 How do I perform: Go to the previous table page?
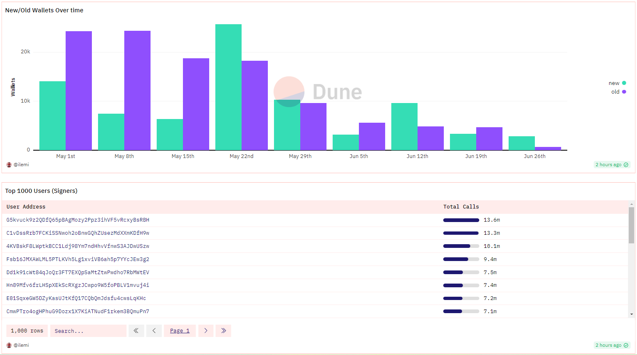154,330
